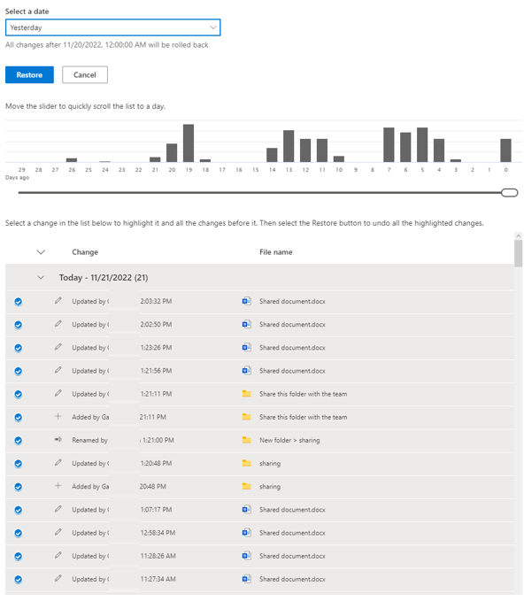Click the pencil icon for 2:02:50 PM update
Screen dimensions: 524x609
coord(58,324)
